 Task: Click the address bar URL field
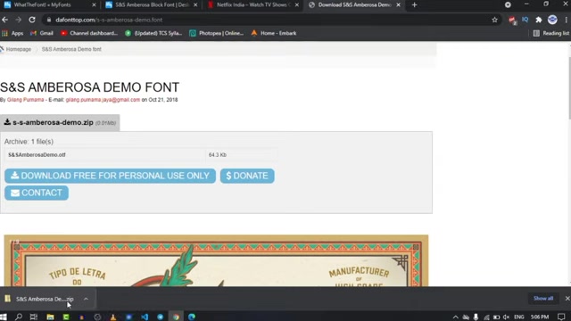[269, 20]
